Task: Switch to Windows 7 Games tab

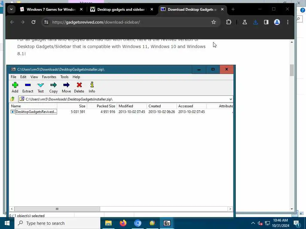Action: 51,9
